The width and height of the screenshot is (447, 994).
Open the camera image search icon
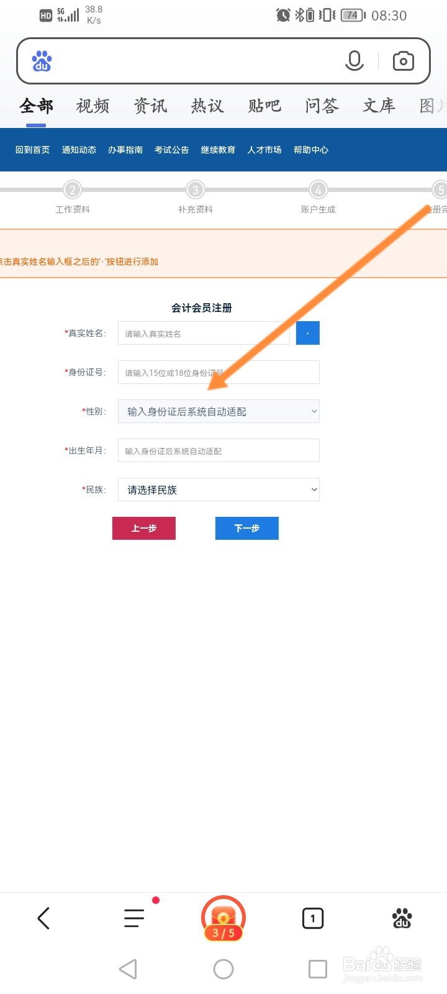(404, 61)
